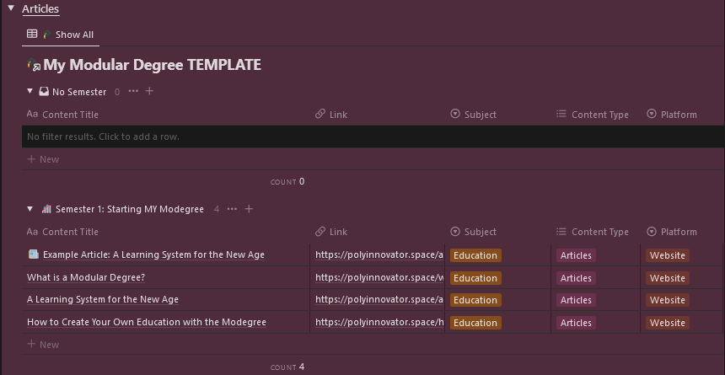Open the link for A Learning System row
This screenshot has height=375, width=725.
pos(379,300)
